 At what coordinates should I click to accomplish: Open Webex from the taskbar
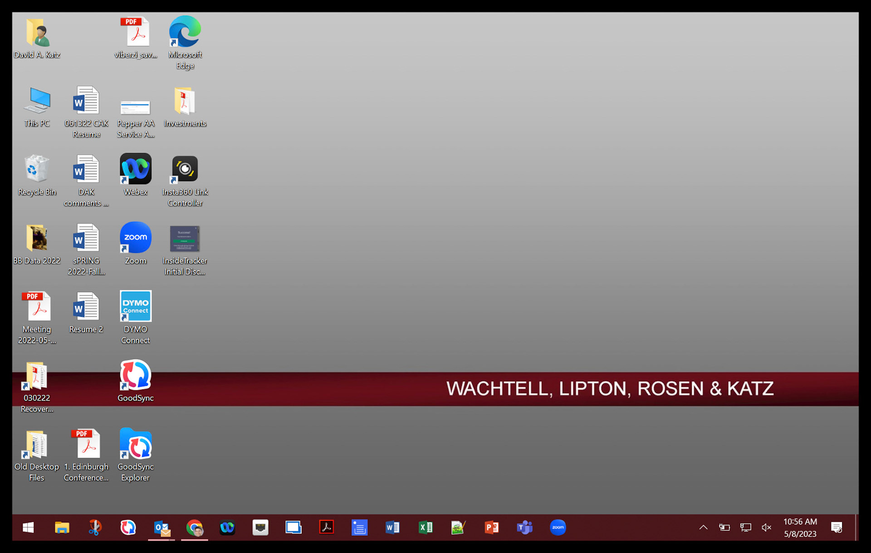[x=227, y=528]
